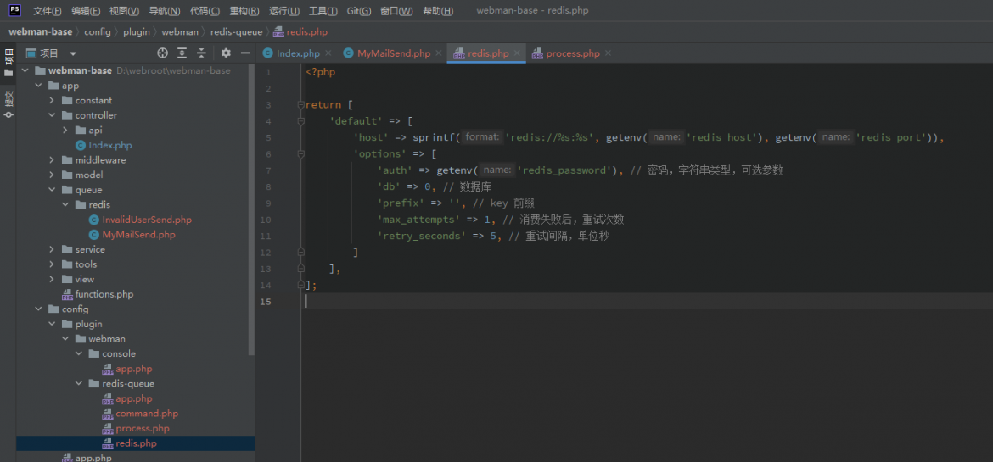993x462 pixels.
Task: Click project panel vertical scrollbar
Action: pos(252,209)
